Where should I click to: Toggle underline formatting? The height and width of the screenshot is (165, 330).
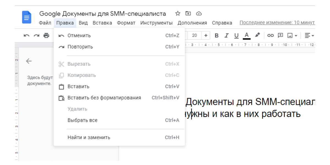236,35
